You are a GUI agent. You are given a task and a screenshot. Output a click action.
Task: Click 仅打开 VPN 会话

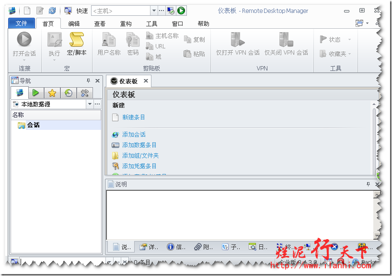(238, 44)
